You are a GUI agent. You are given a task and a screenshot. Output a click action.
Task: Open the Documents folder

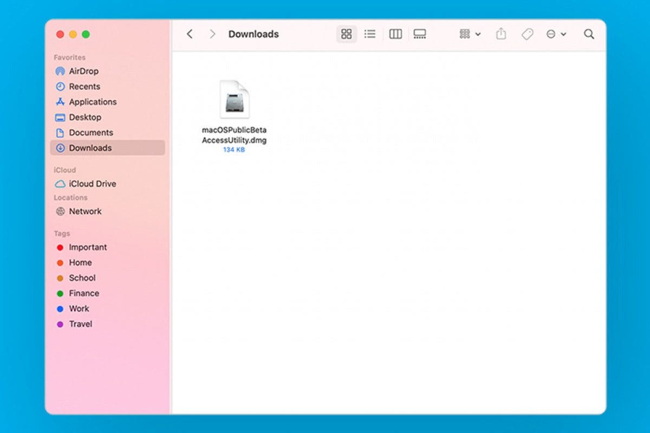pos(91,133)
